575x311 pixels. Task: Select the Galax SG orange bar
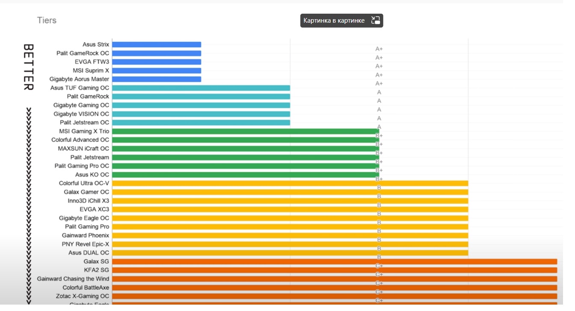[335, 261]
